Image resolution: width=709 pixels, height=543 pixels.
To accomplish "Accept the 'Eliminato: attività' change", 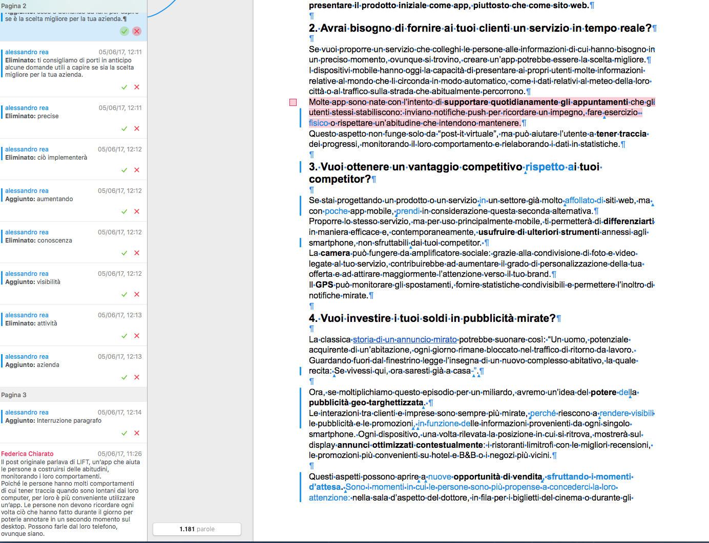I will coord(124,336).
